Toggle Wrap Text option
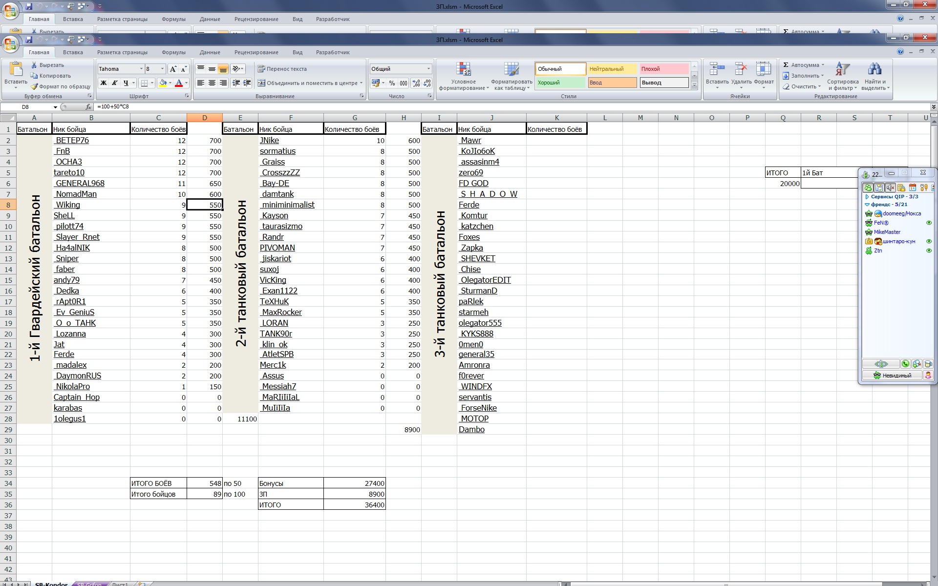The image size is (938, 586). tap(282, 69)
